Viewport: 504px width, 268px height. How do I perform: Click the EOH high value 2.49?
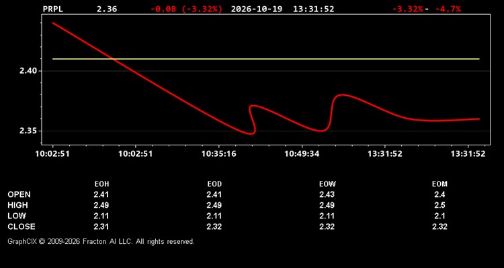(x=101, y=205)
